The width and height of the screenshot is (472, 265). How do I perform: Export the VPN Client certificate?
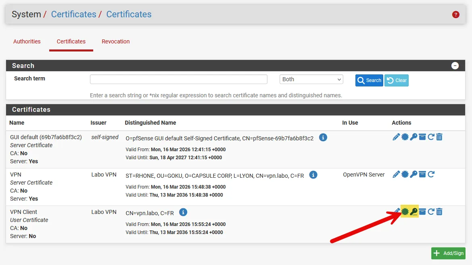405,212
